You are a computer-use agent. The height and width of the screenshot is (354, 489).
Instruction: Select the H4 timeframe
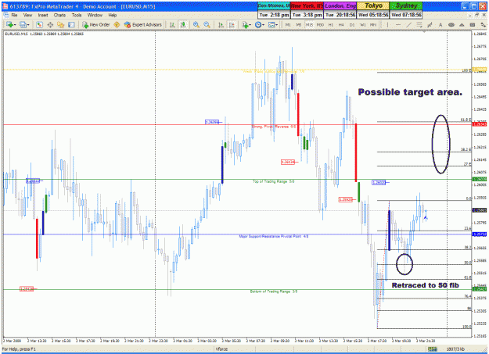coord(341,25)
